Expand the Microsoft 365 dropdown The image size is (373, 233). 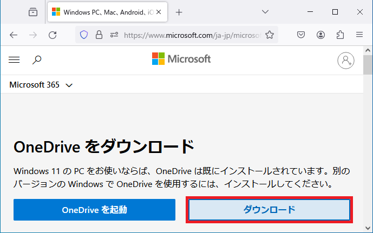point(41,85)
